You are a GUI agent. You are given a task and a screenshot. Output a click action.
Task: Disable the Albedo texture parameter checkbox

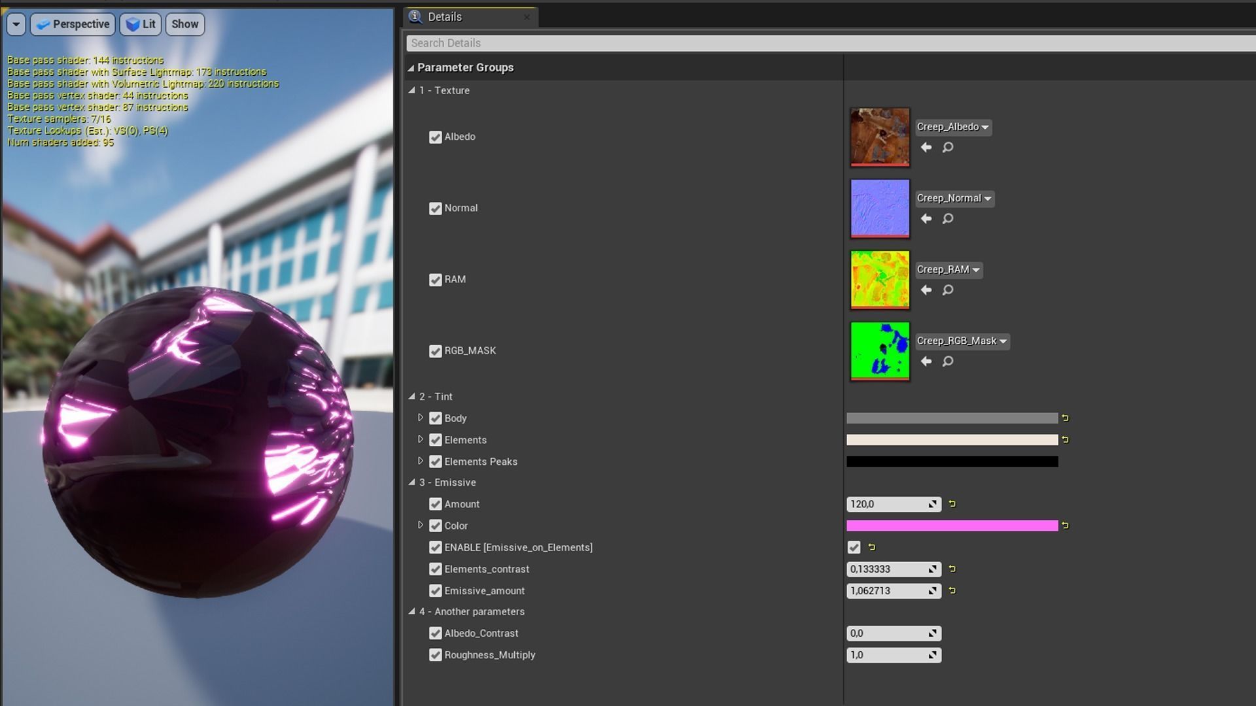(435, 137)
